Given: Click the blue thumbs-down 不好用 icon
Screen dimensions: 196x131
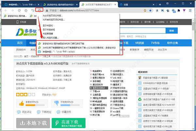Looking at the screenshot, I should [x=57, y=103].
